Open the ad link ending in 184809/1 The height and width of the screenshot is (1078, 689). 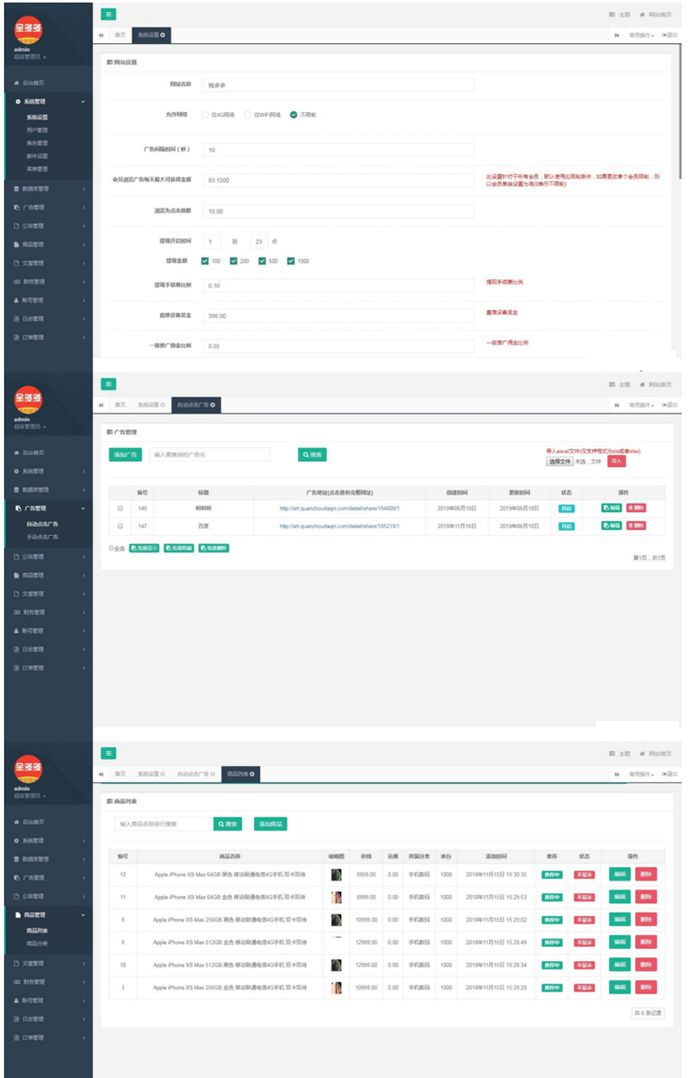(339, 508)
